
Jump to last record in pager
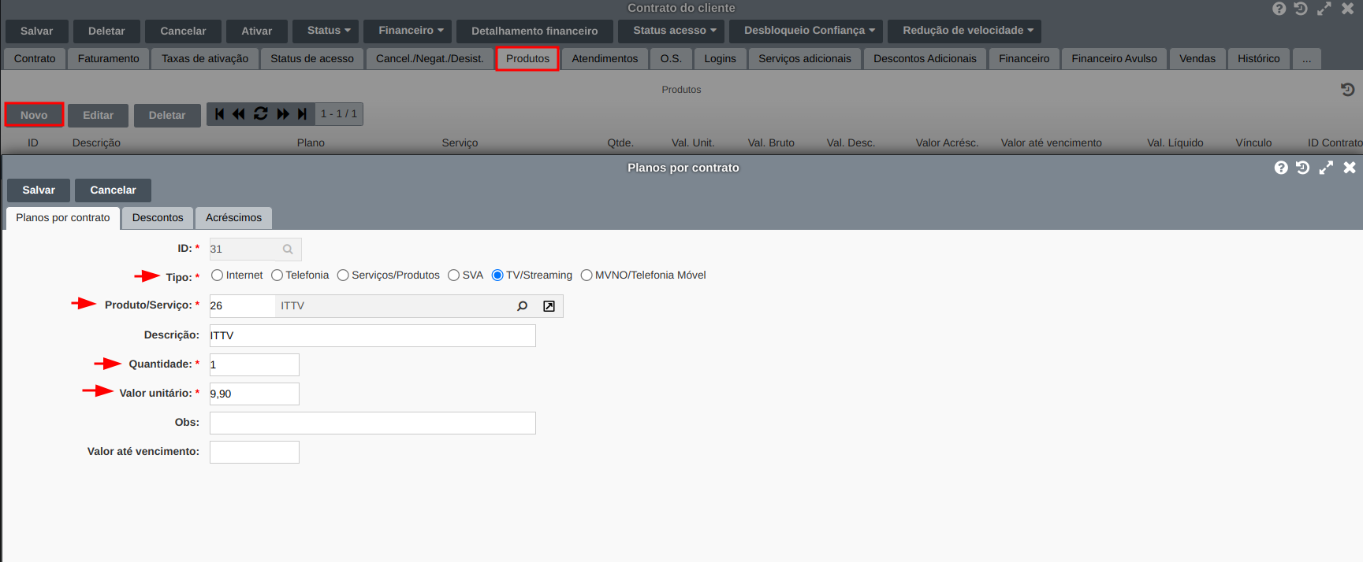[x=302, y=114]
